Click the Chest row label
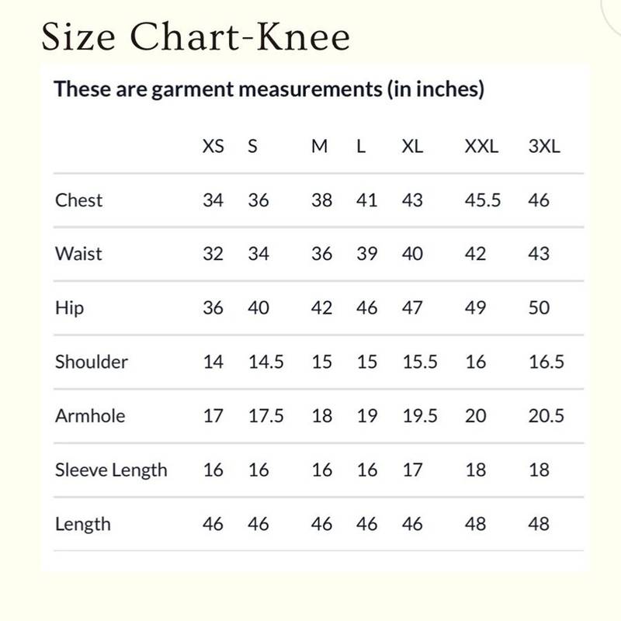Image resolution: width=621 pixels, height=621 pixels. pos(78,200)
